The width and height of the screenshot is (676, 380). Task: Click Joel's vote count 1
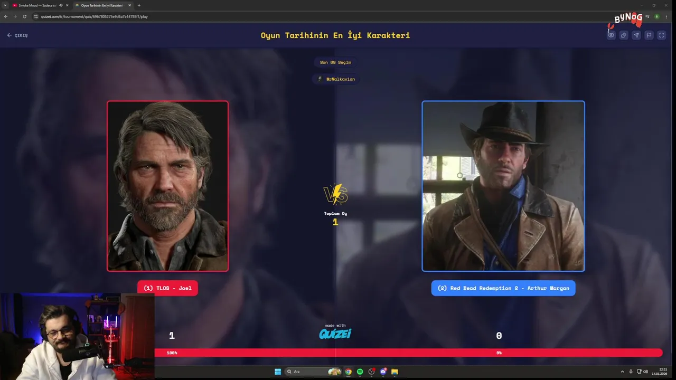pyautogui.click(x=172, y=336)
